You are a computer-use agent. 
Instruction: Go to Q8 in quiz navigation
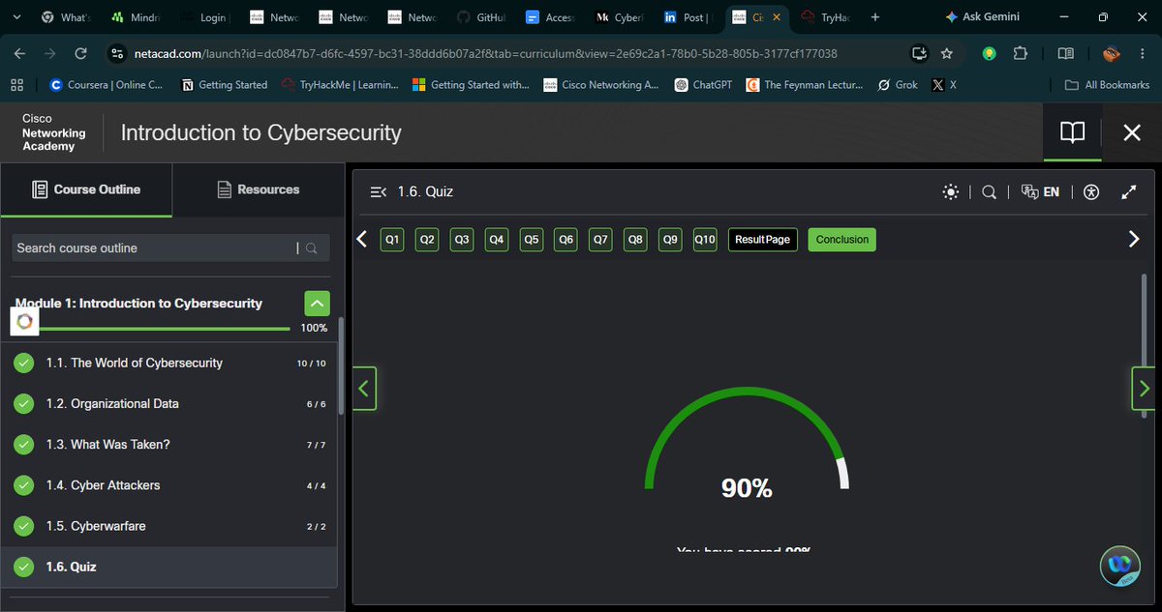click(x=635, y=240)
